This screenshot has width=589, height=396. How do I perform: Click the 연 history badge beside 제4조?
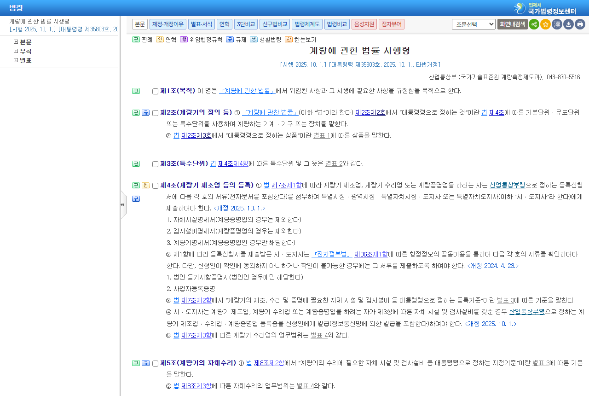pos(145,185)
